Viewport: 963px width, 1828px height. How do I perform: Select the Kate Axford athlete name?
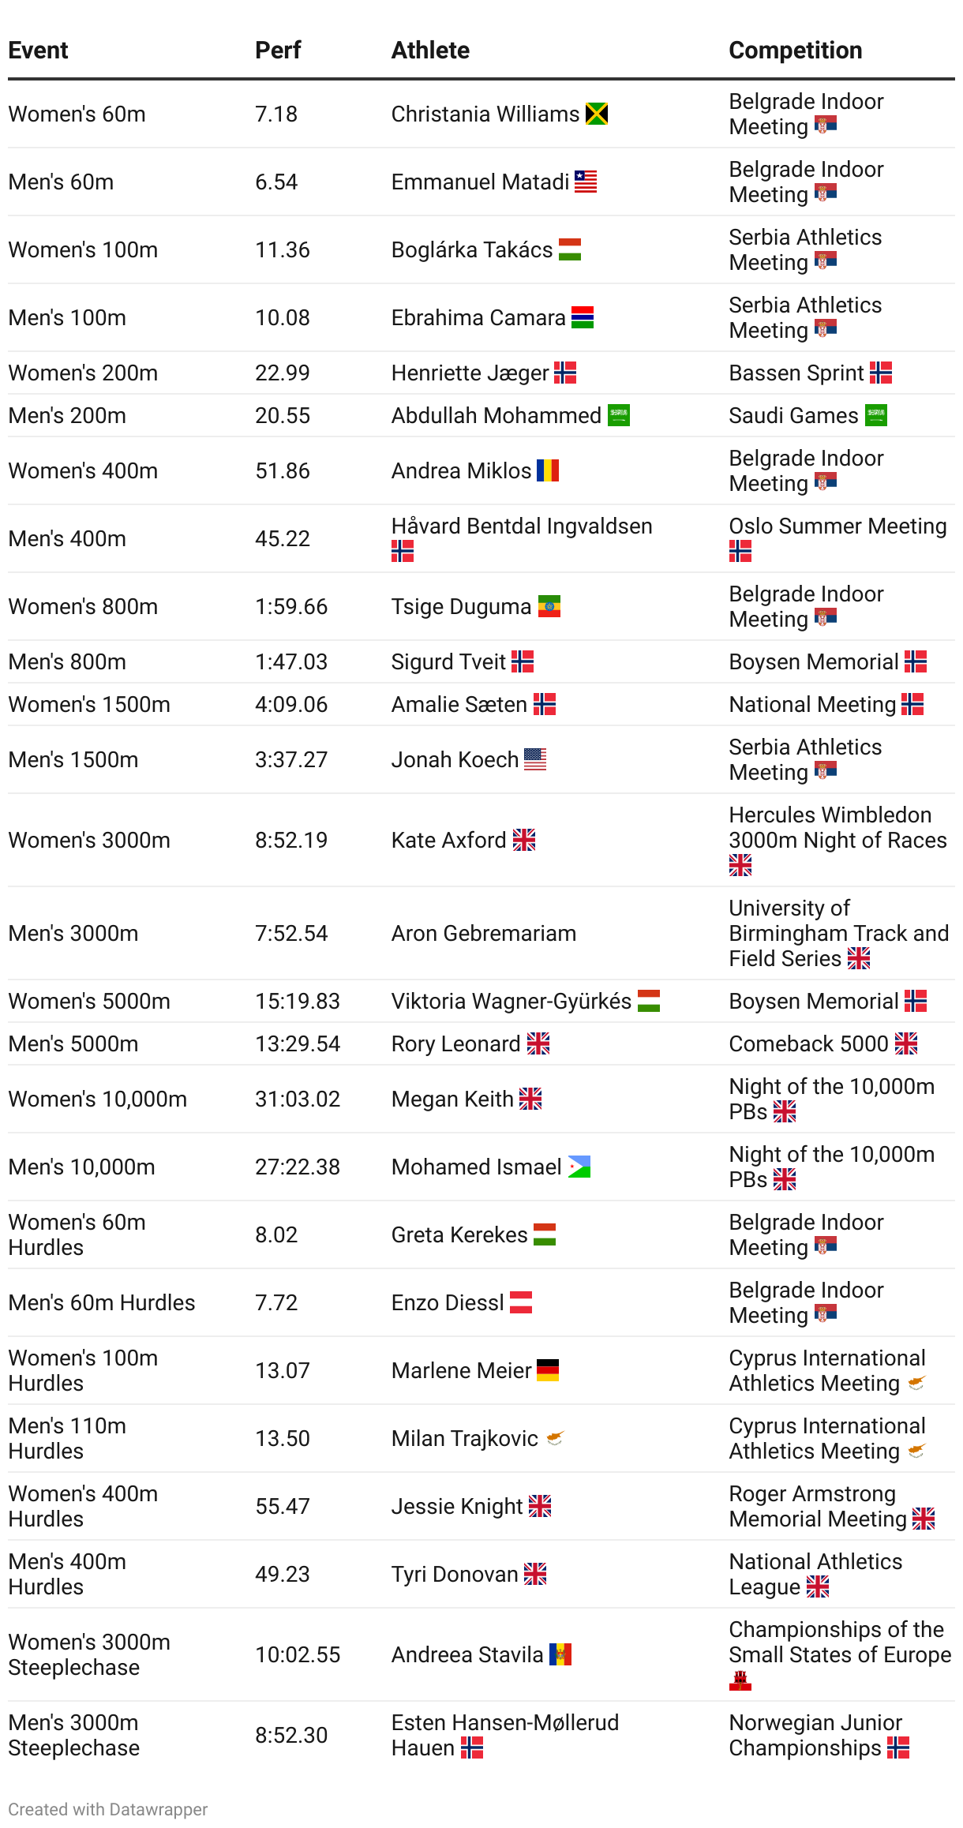click(x=448, y=840)
